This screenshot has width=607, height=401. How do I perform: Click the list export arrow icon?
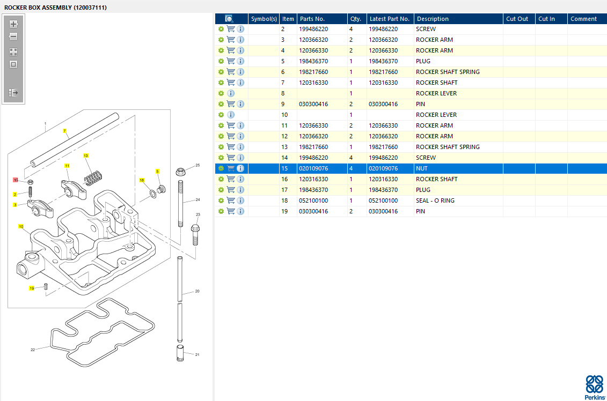13,93
